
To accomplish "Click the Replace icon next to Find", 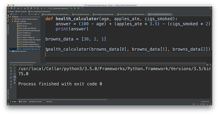I will pyautogui.click(x=38, y=8).
